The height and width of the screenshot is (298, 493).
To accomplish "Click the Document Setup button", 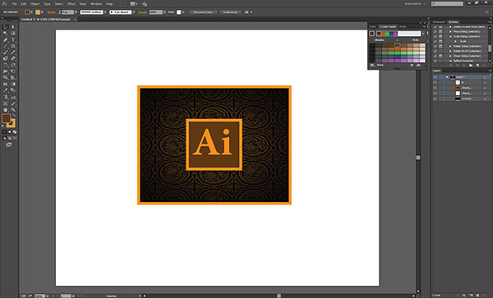I will [x=203, y=12].
